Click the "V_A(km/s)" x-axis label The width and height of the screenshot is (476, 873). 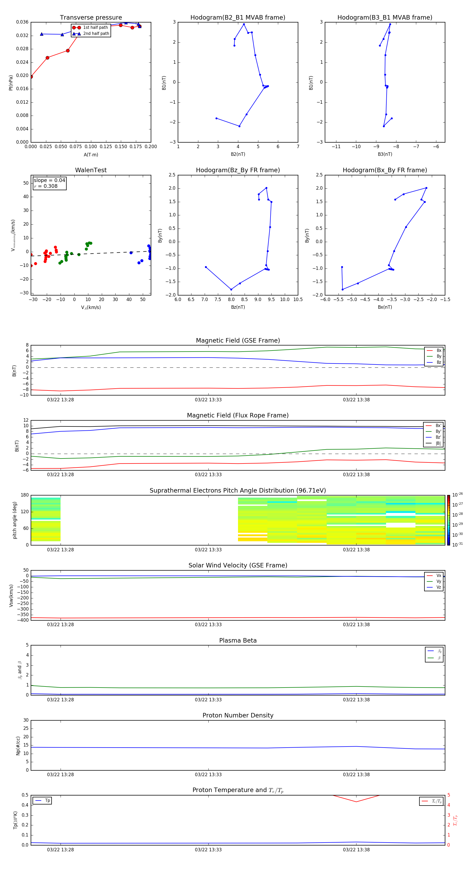point(91,308)
